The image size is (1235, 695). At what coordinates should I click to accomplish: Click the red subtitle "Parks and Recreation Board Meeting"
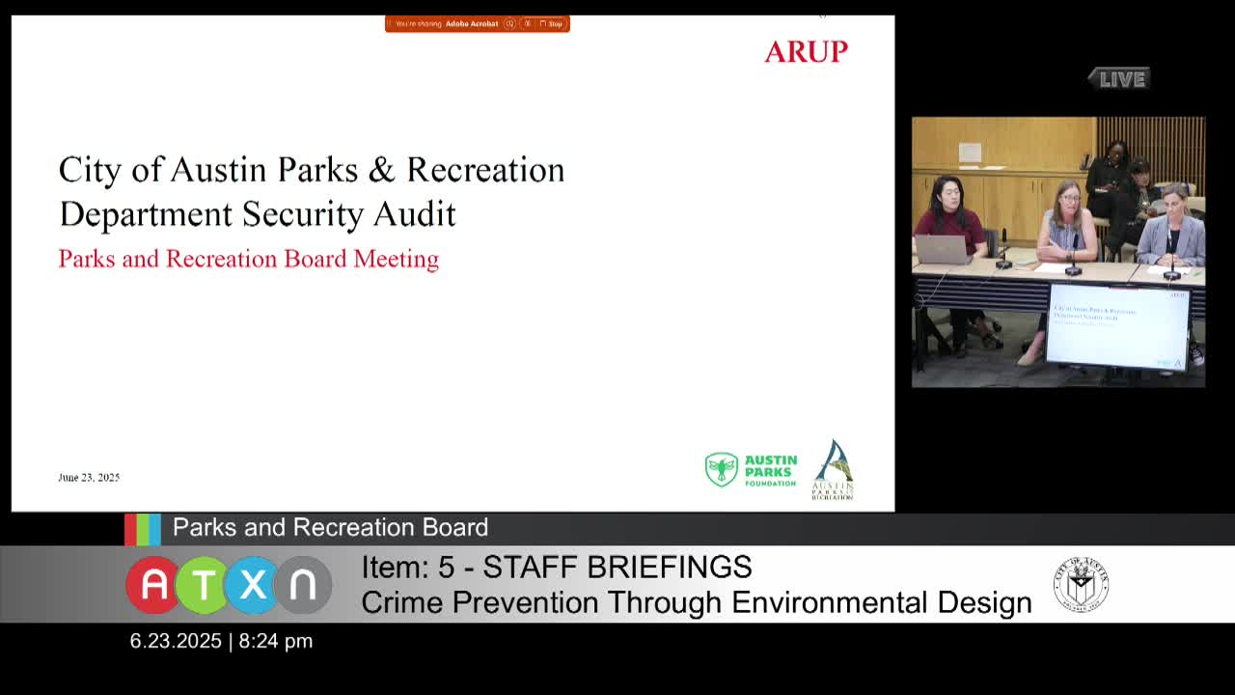click(249, 259)
